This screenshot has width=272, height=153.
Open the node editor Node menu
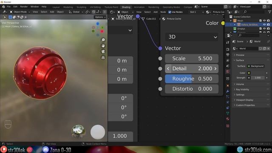(x=163, y=12)
